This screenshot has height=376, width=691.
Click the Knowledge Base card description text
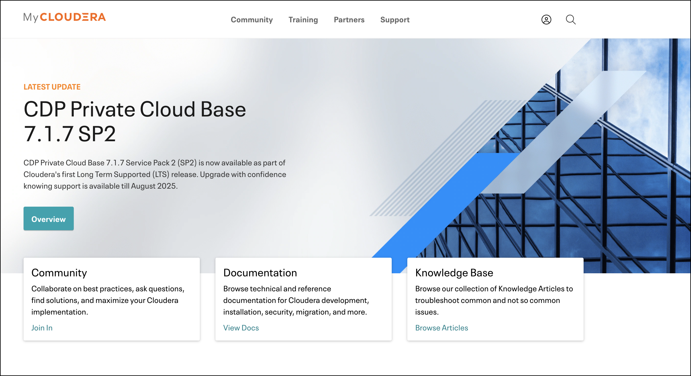494,300
